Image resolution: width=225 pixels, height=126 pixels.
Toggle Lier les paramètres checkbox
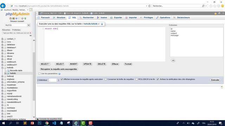click(39, 73)
